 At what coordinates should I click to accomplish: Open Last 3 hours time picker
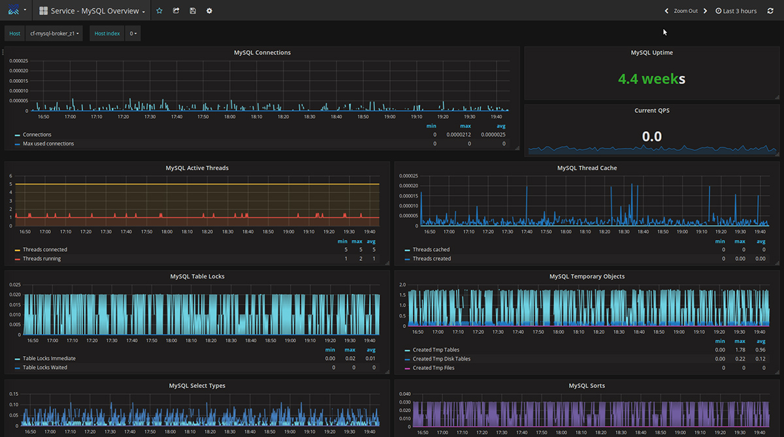736,11
